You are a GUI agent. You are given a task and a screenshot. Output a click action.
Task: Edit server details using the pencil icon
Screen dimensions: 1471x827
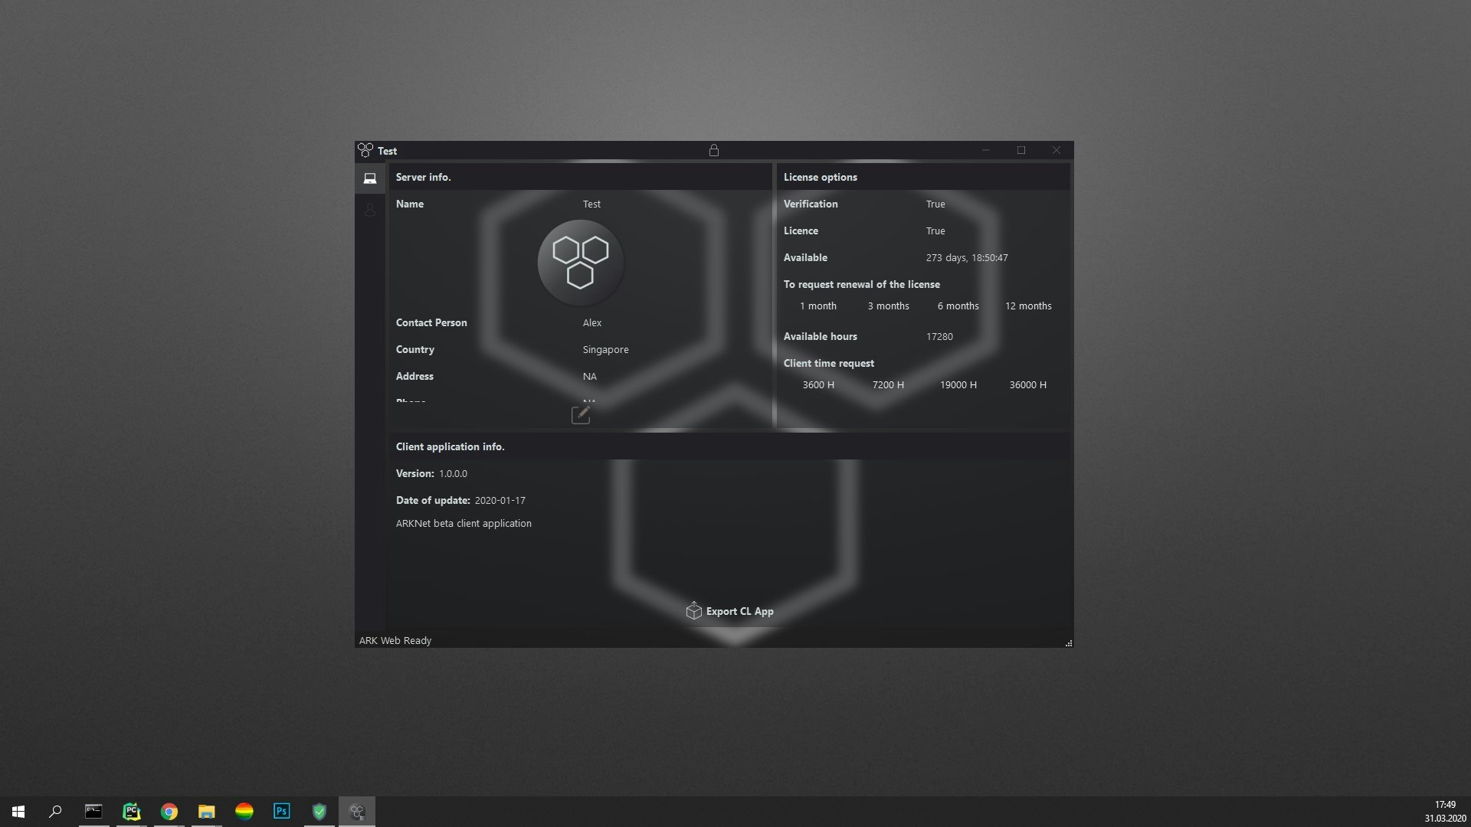(x=581, y=414)
